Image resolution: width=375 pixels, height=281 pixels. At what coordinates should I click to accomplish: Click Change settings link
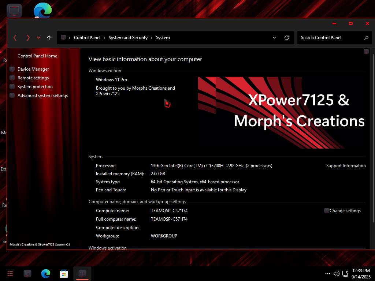click(345, 211)
